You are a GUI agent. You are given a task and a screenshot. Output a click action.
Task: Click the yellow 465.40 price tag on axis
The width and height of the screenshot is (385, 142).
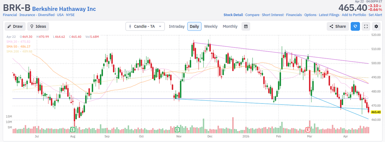(376, 112)
